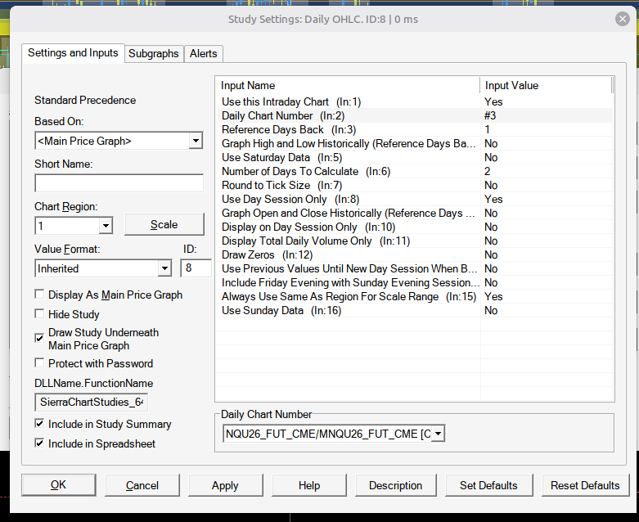Select Use this Intraday Chart row

(414, 102)
